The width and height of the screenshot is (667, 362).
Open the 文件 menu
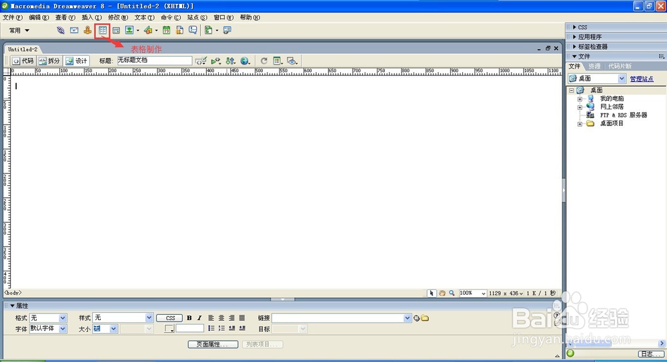click(12, 17)
